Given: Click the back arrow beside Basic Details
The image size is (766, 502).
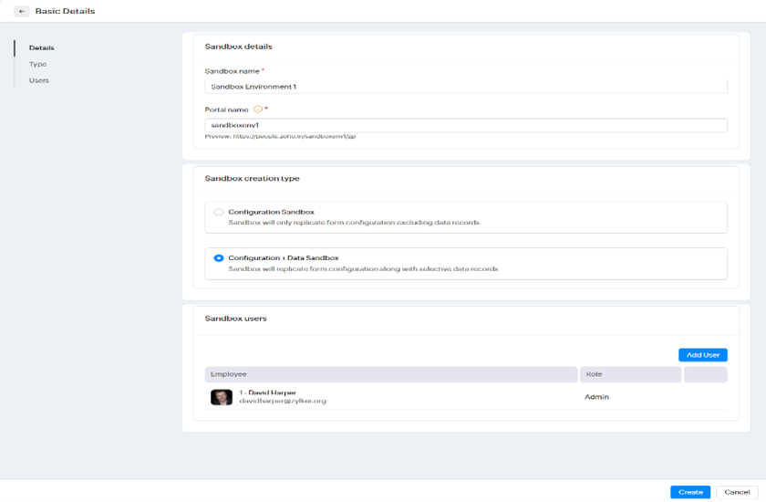Looking at the screenshot, I should pyautogui.click(x=22, y=12).
